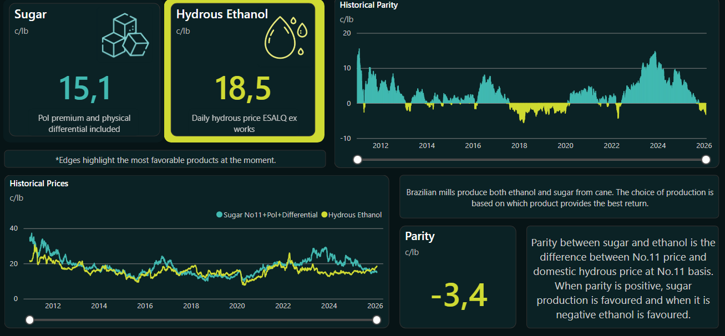Click teal Sugar No11 legend marker
The width and height of the screenshot is (725, 336).
[220, 215]
